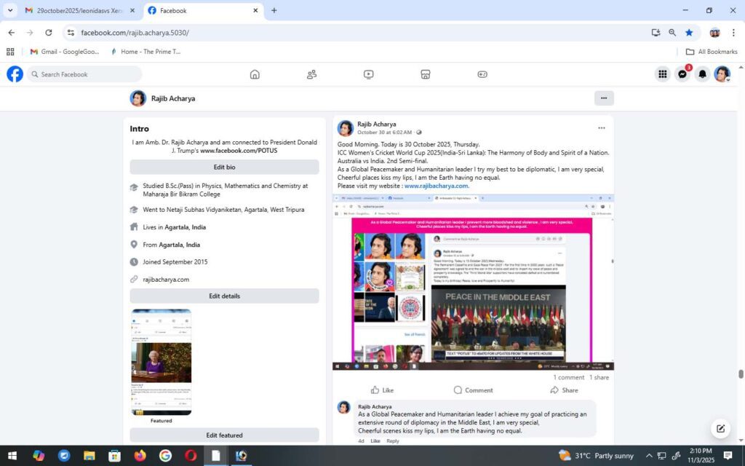Open the notifications bell
Viewport: 745px width, 466px height.
click(702, 74)
